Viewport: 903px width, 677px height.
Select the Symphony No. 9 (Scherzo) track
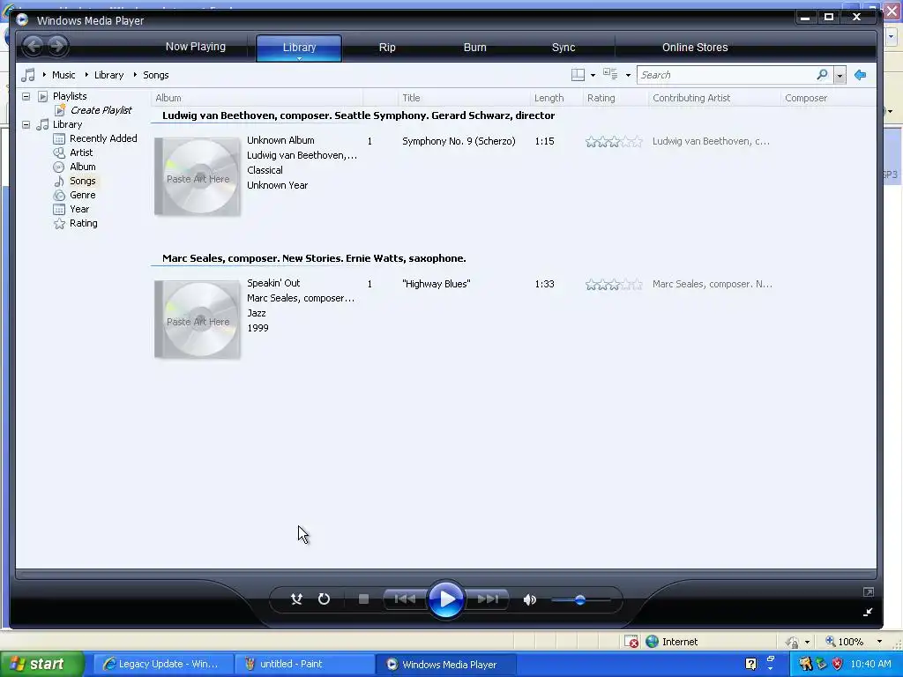pyautogui.click(x=459, y=141)
